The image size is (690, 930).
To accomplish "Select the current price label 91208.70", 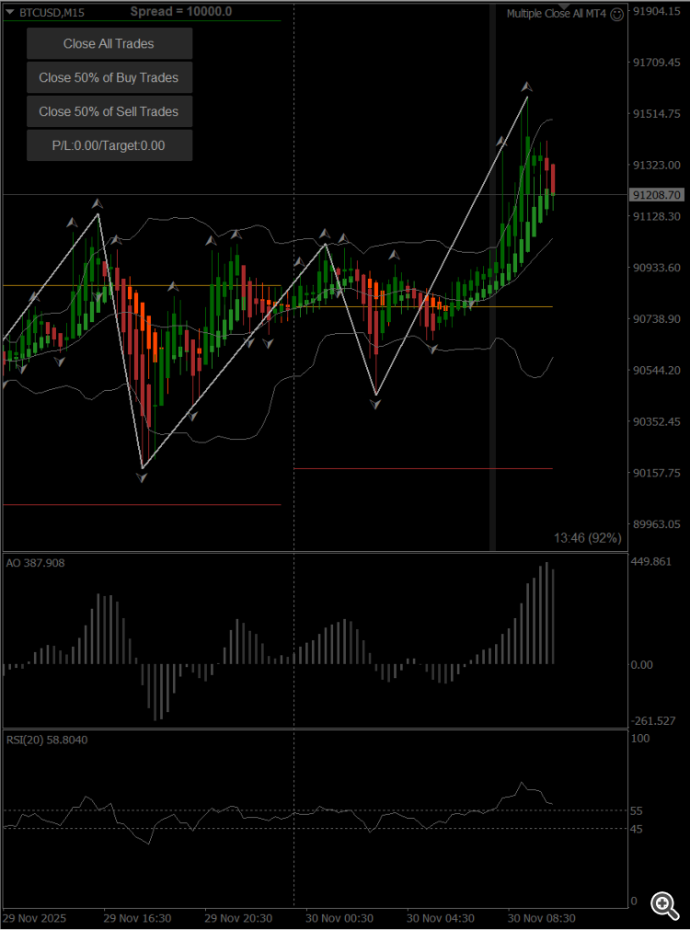I will tap(656, 194).
